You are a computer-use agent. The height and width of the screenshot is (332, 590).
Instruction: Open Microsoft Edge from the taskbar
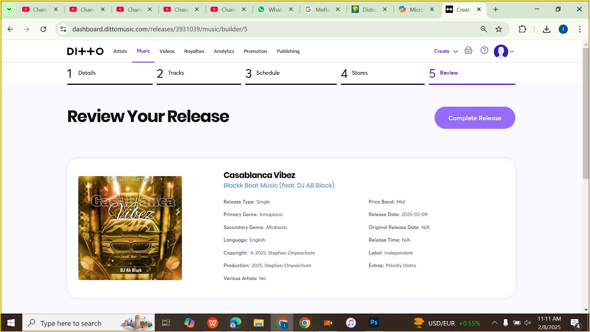pyautogui.click(x=236, y=323)
